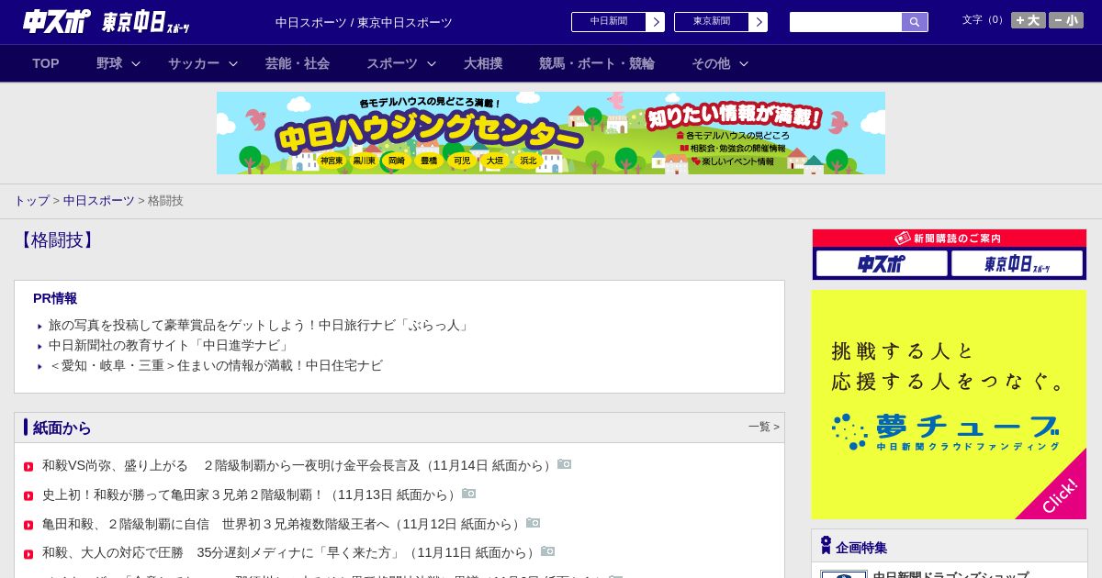Click 東京中日スポーツ subscription button in sidebar
Viewport: 1102px width, 578px height.
[x=1017, y=264]
